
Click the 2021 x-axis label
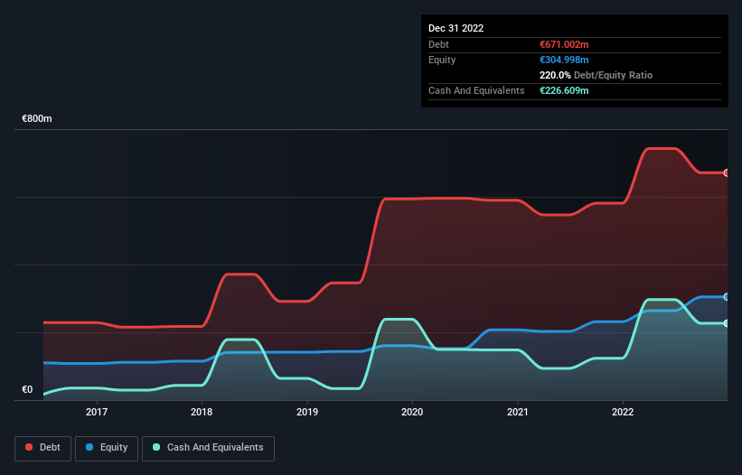point(518,412)
